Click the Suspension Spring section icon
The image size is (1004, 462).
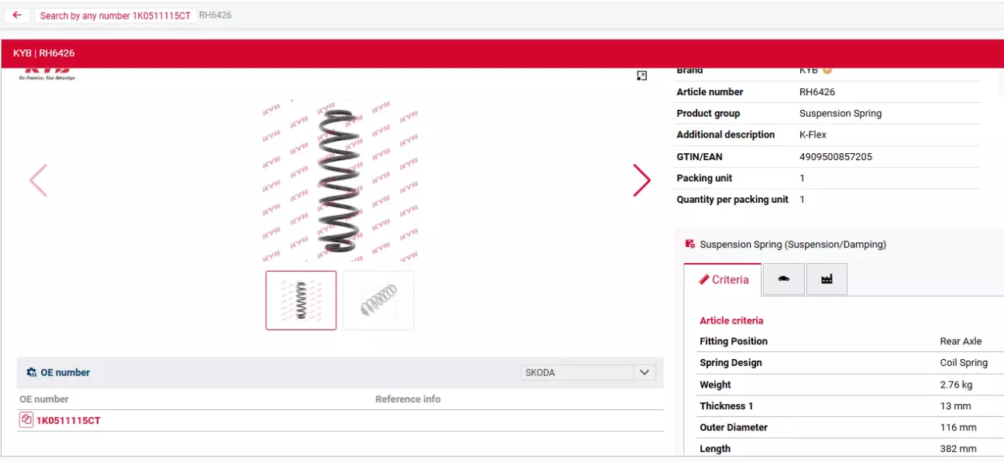(689, 244)
